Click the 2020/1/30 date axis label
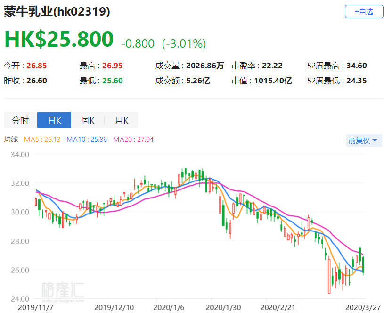The image size is (392, 313). (x=223, y=307)
